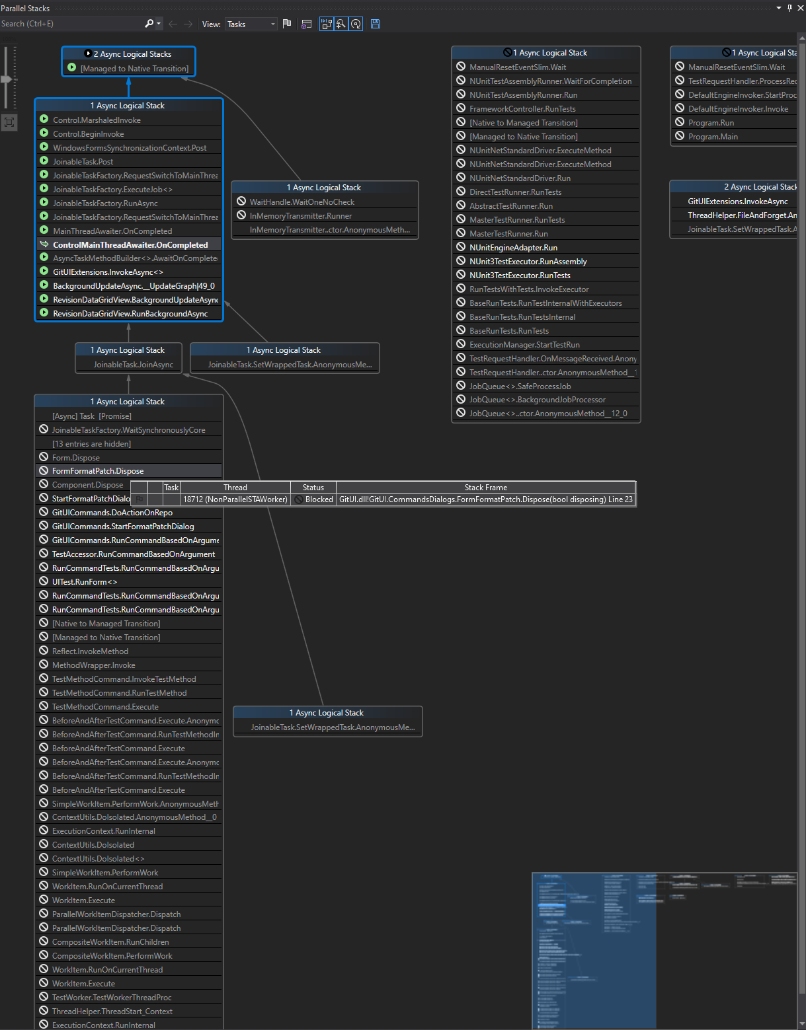The width and height of the screenshot is (806, 1030).
Task: Select GitUICommands.StartFormatPatchDialog frame
Action: 129,527
